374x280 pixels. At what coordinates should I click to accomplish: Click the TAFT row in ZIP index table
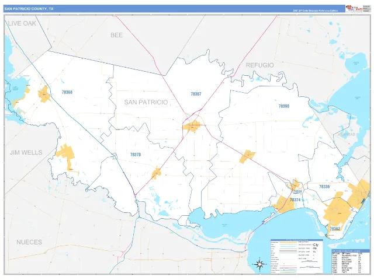(x=347, y=272)
